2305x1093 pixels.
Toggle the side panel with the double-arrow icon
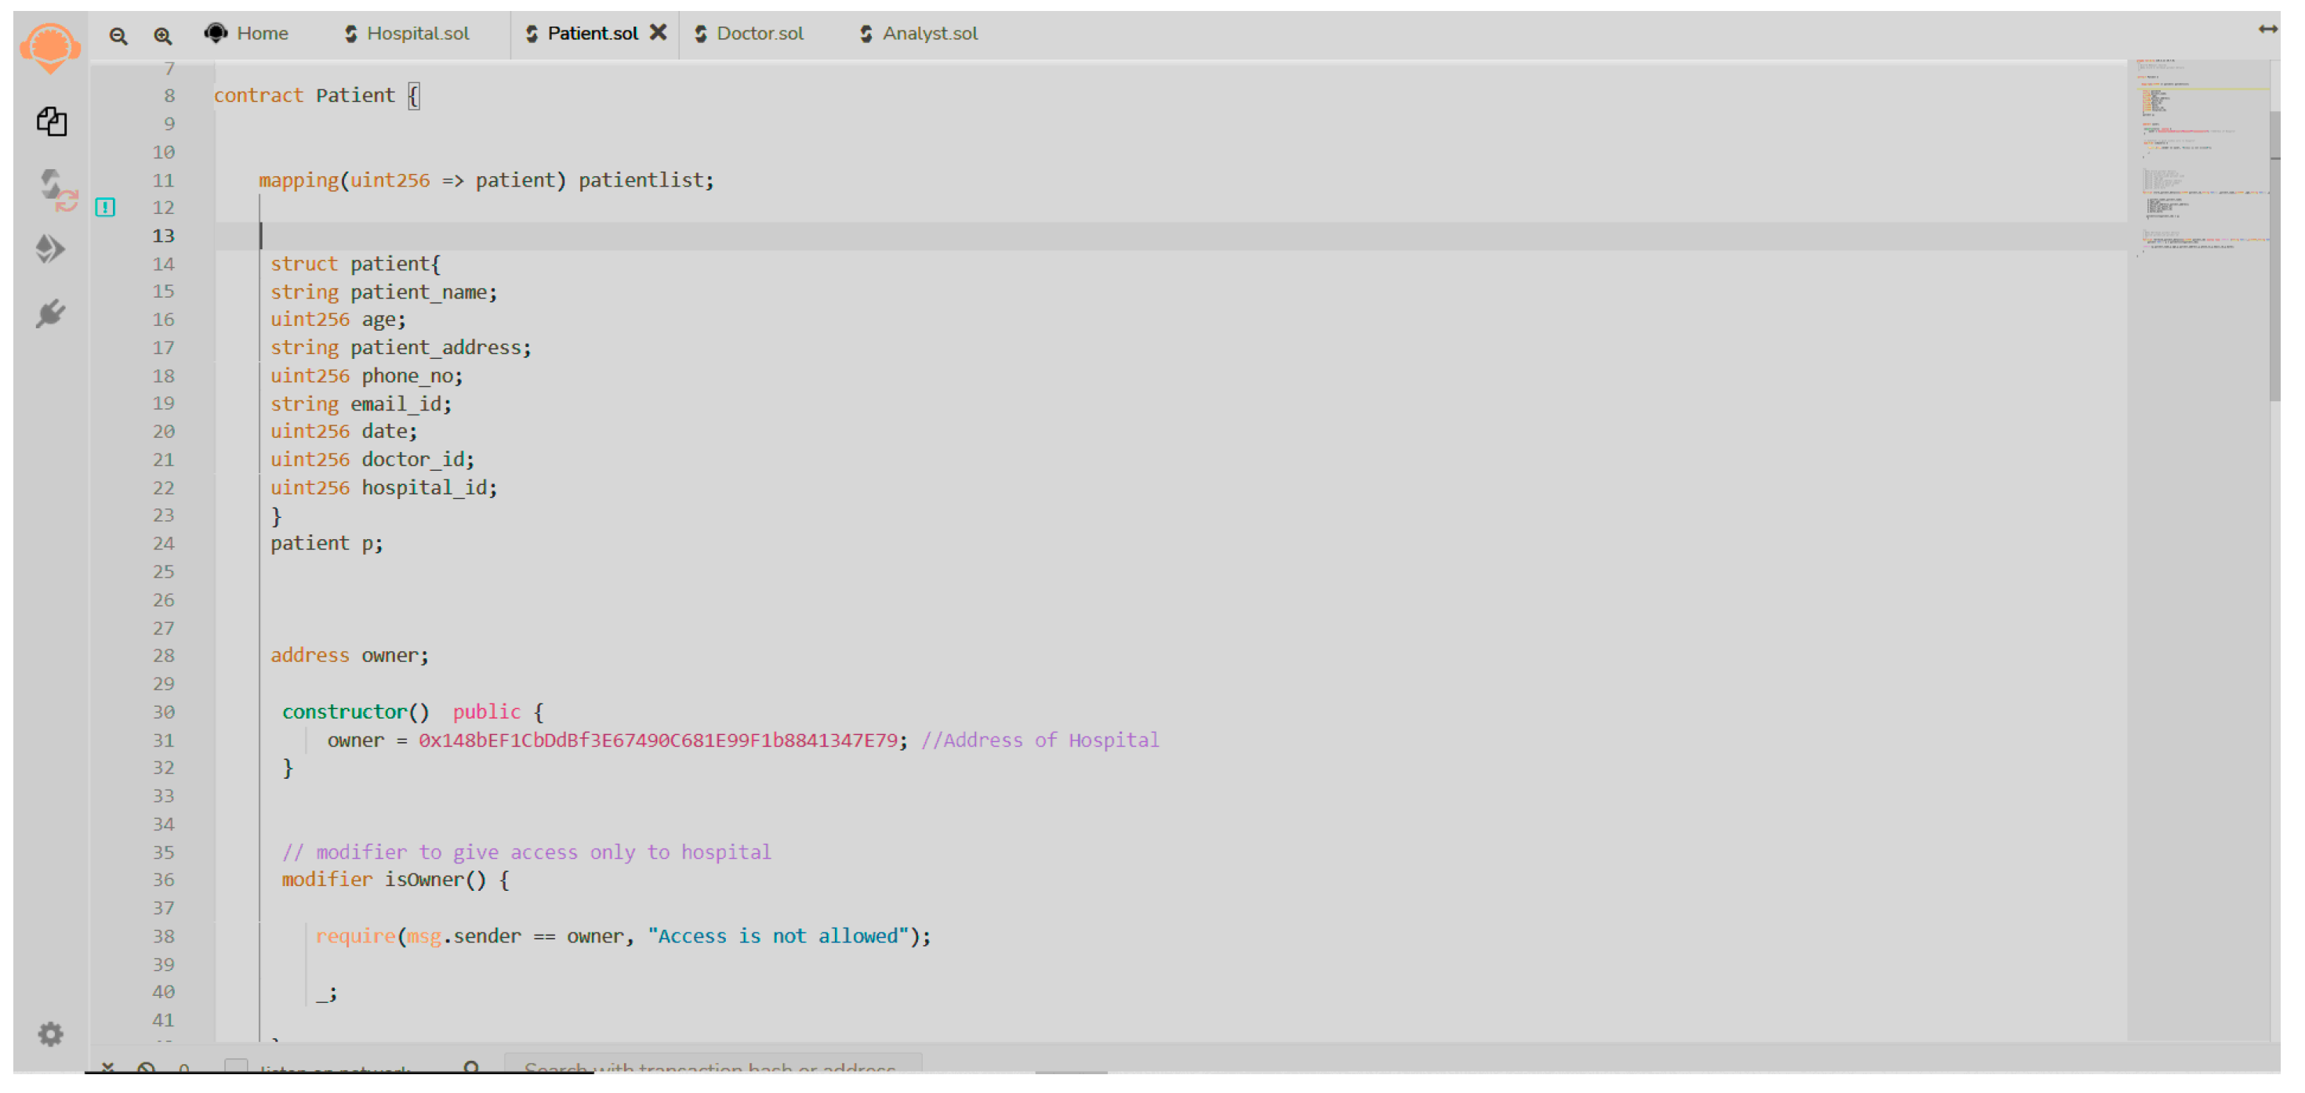[x=2267, y=30]
